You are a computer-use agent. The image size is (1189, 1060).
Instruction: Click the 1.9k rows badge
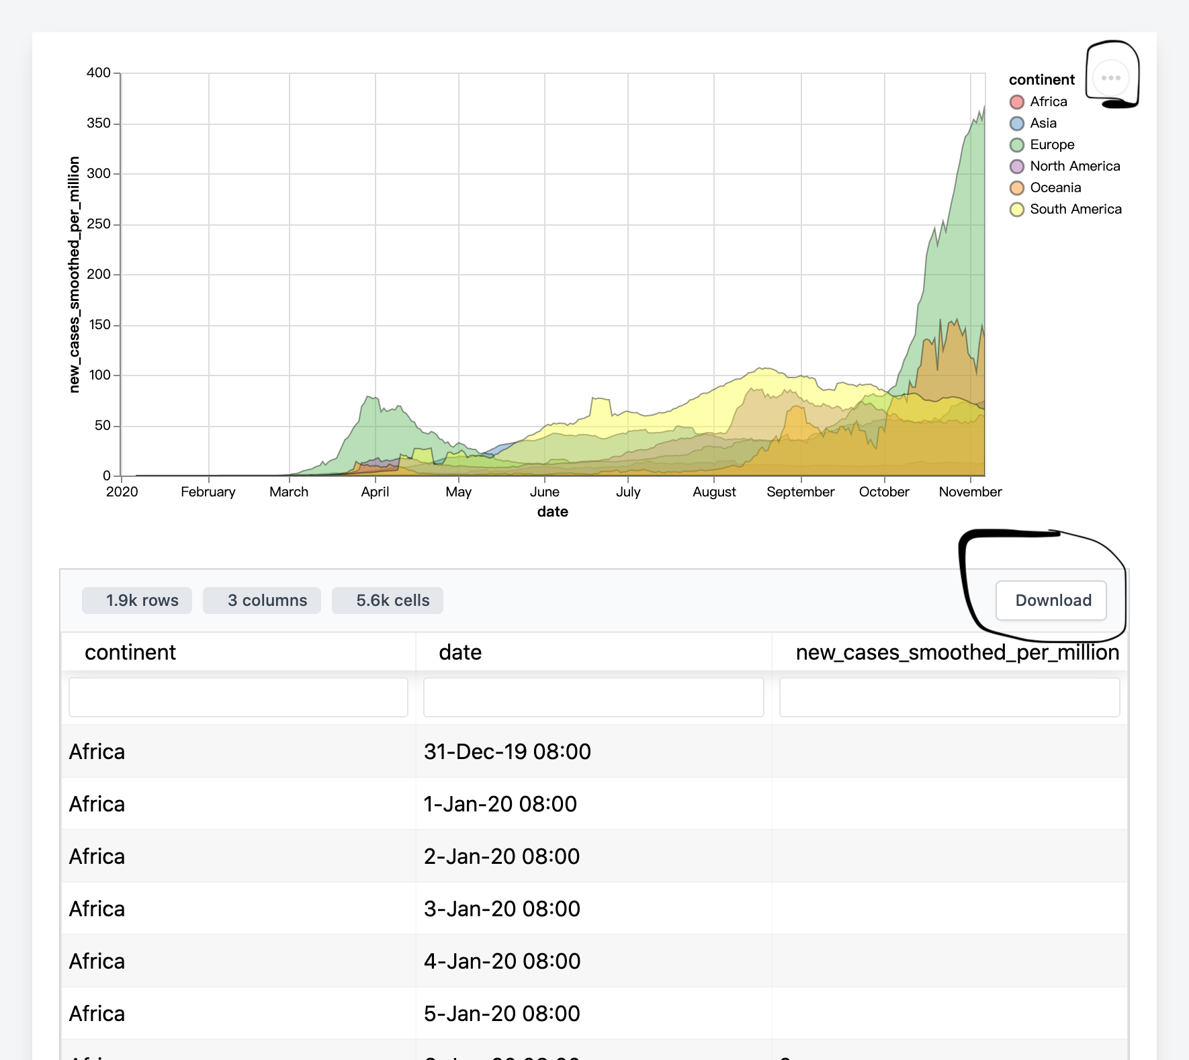(x=137, y=601)
